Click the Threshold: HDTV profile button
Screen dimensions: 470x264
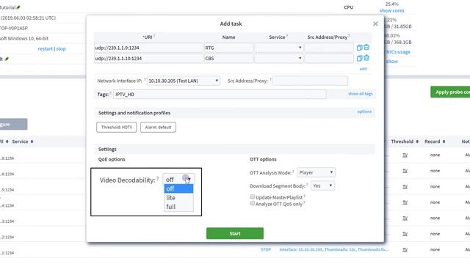117,127
